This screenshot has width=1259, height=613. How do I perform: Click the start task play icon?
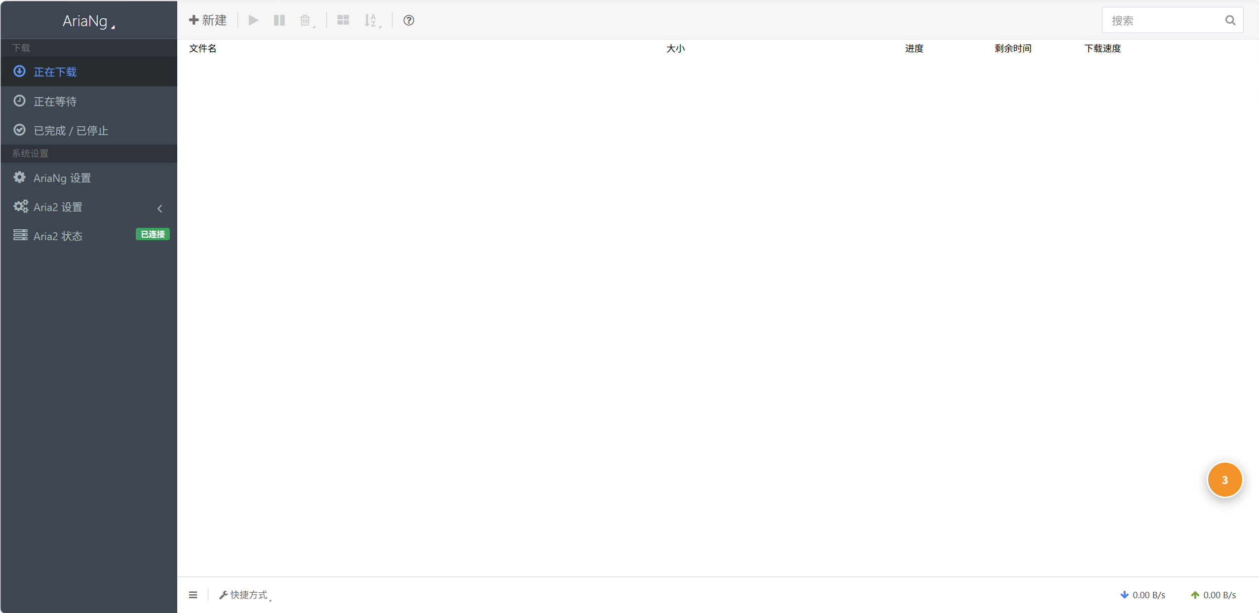[x=253, y=20]
